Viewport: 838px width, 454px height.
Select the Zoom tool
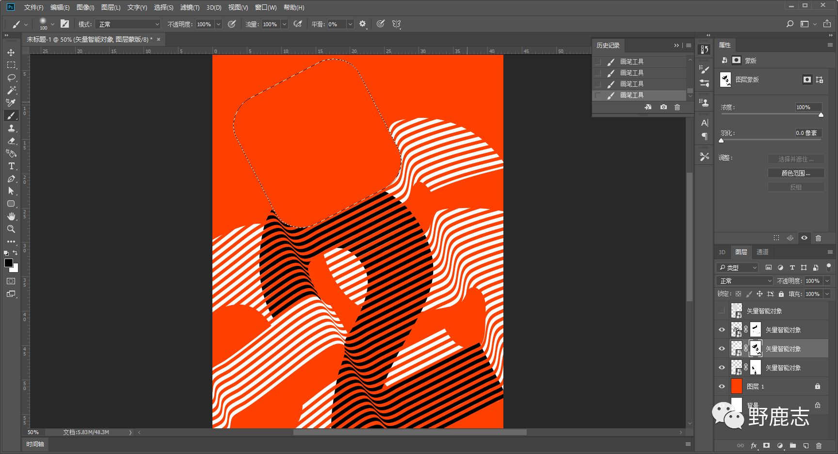(11, 229)
